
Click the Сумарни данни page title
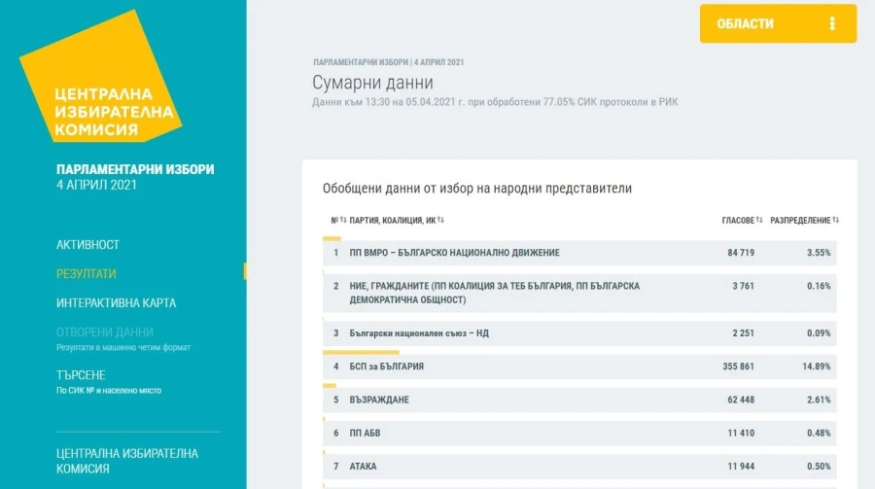pos(372,83)
